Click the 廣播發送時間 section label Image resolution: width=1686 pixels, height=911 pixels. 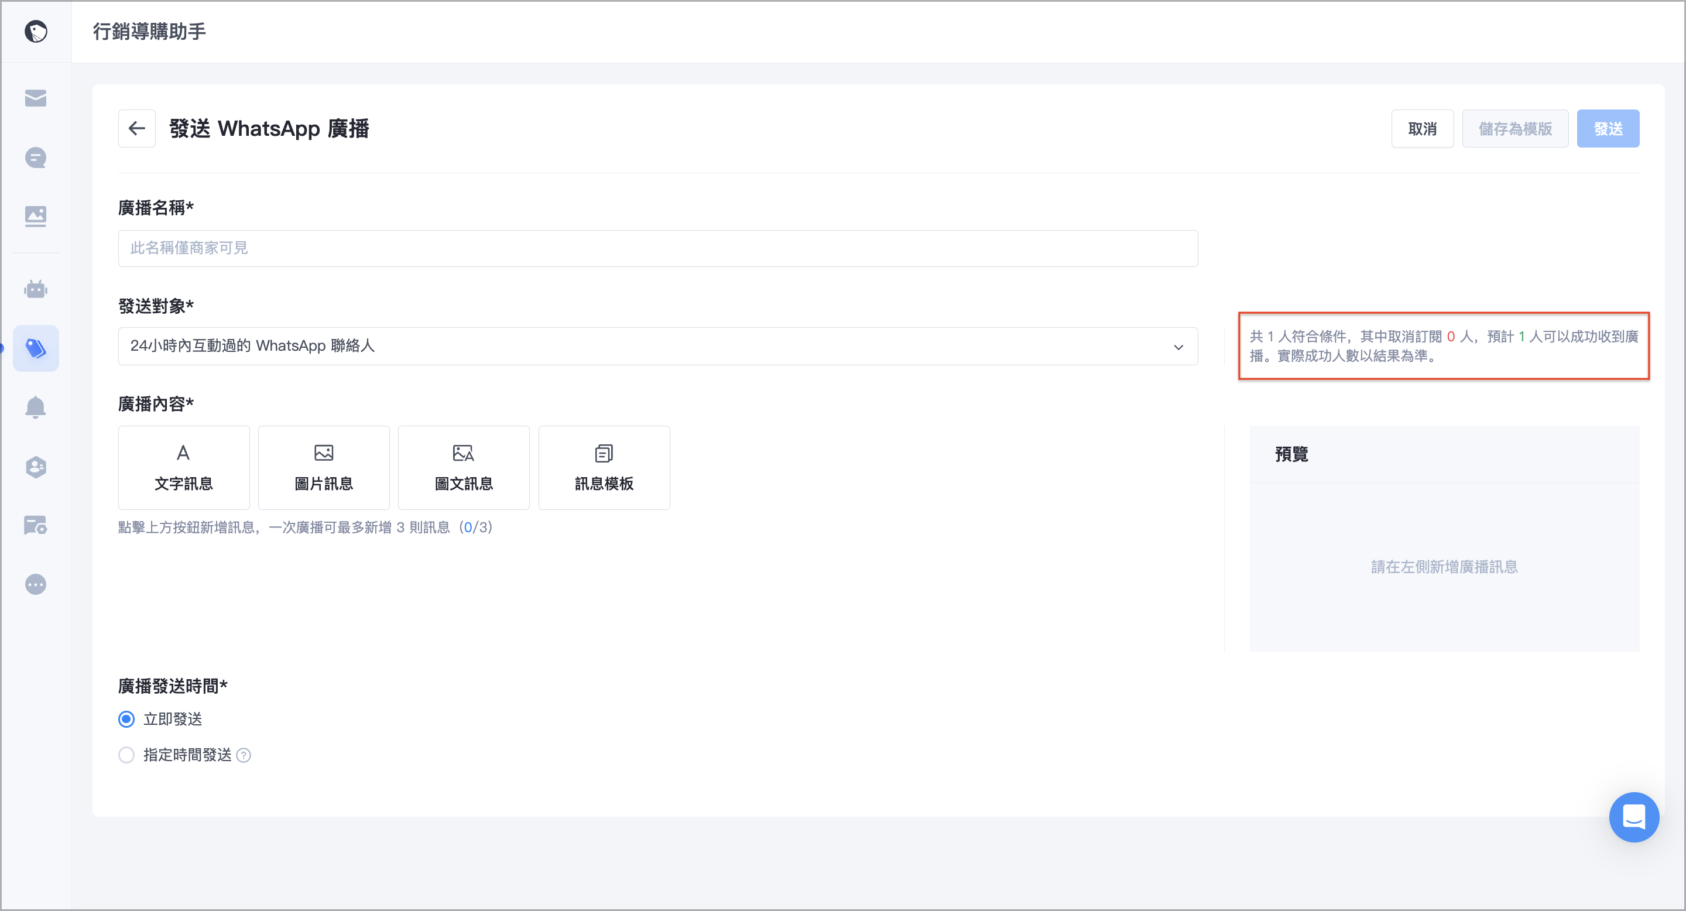point(173,686)
